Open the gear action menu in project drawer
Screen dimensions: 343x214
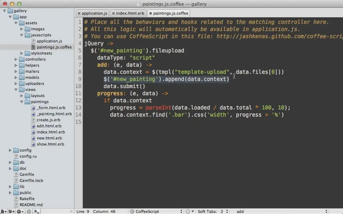20,212
